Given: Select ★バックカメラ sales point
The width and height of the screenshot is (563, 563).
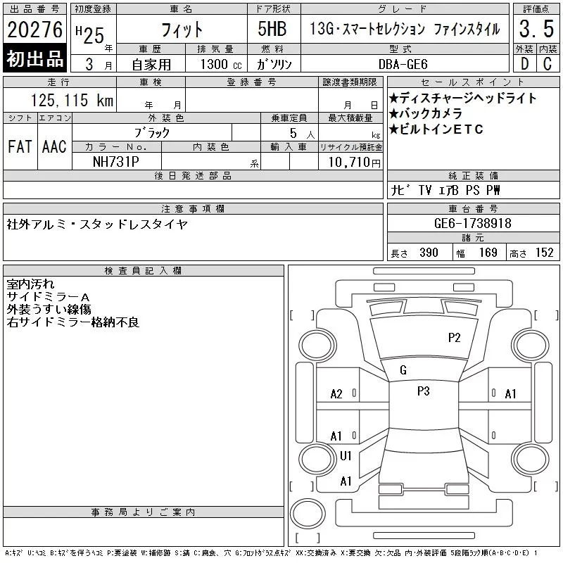Looking at the screenshot, I should [426, 113].
